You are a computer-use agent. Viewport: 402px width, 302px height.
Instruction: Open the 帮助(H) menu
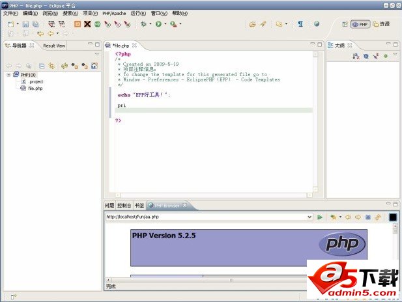pos(180,13)
